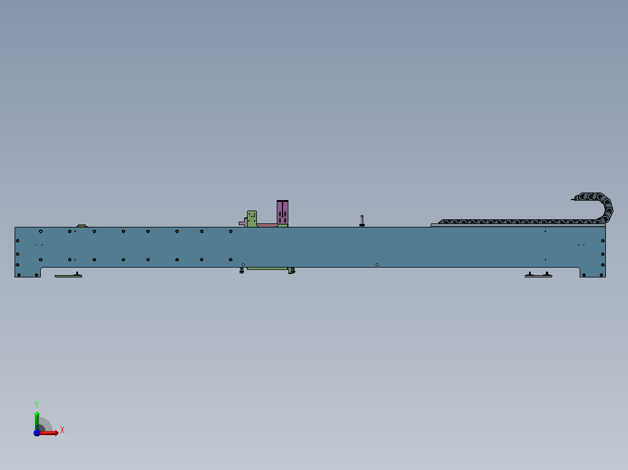Select the green plate under the beam's center

point(267,268)
